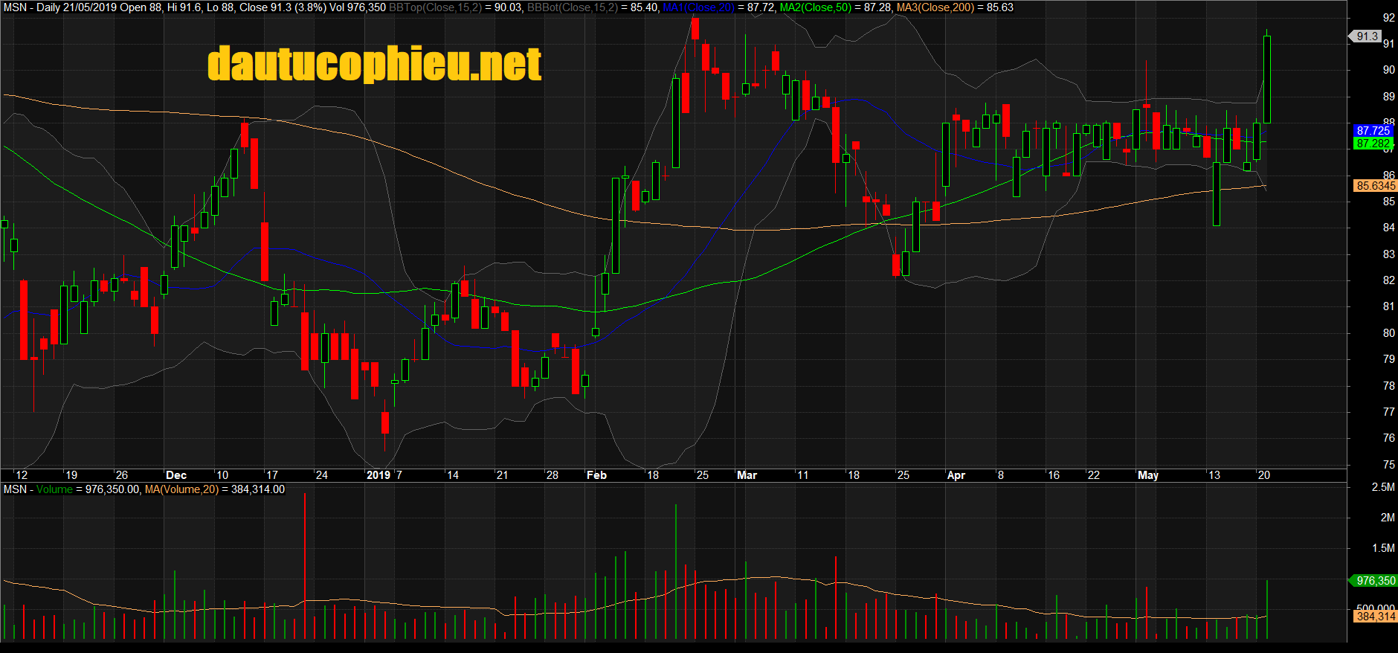Click the Mar label on date axis

coord(747,475)
